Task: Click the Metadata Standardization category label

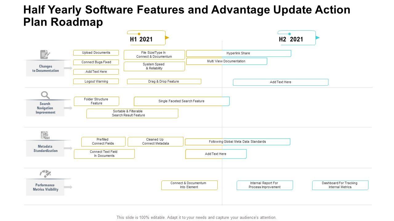Action: point(46,149)
